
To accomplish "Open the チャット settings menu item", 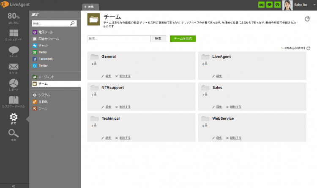I will pyautogui.click(x=41, y=46).
